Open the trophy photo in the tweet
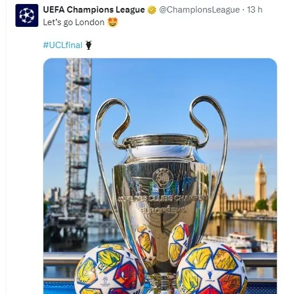 (x=160, y=176)
